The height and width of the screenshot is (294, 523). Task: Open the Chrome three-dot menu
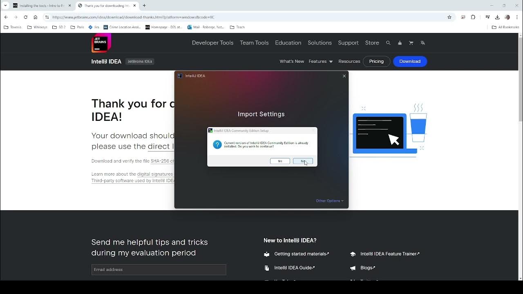pos(517,17)
